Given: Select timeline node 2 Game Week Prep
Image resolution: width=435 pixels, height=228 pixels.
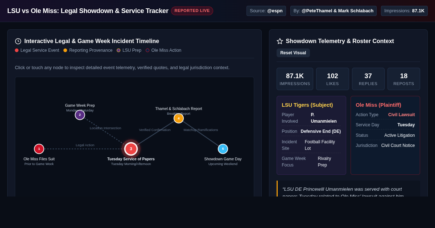Looking at the screenshot, I should (80, 115).
